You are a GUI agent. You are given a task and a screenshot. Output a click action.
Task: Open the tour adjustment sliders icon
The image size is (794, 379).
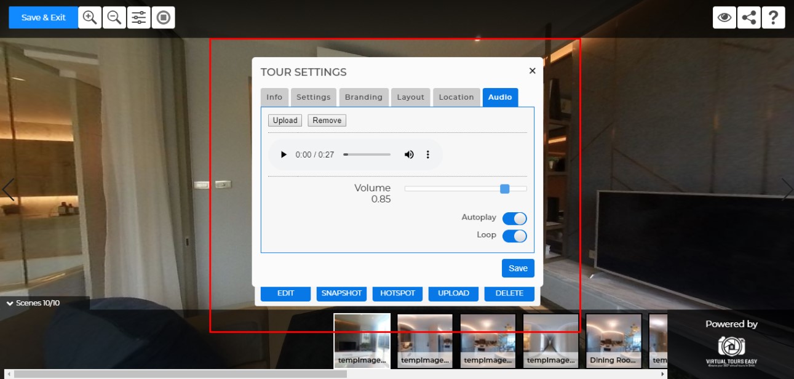coord(138,17)
